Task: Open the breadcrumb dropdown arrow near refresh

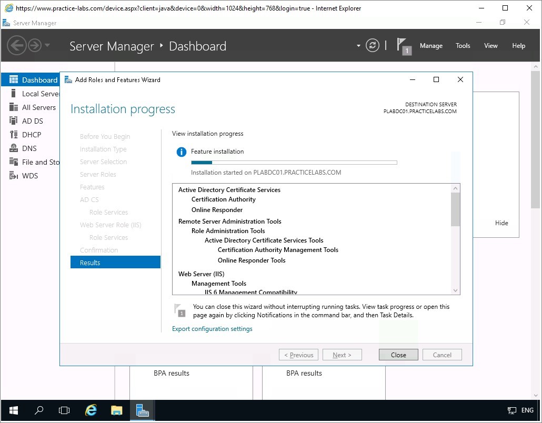Action: [x=358, y=46]
